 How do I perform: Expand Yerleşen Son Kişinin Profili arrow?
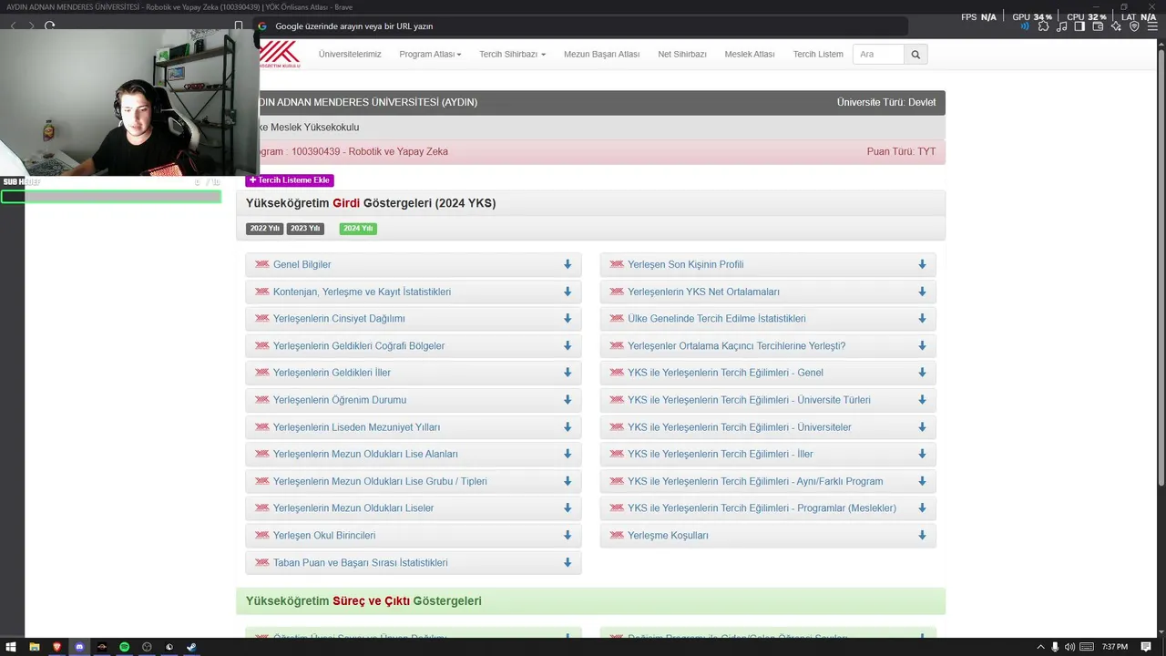click(x=922, y=264)
